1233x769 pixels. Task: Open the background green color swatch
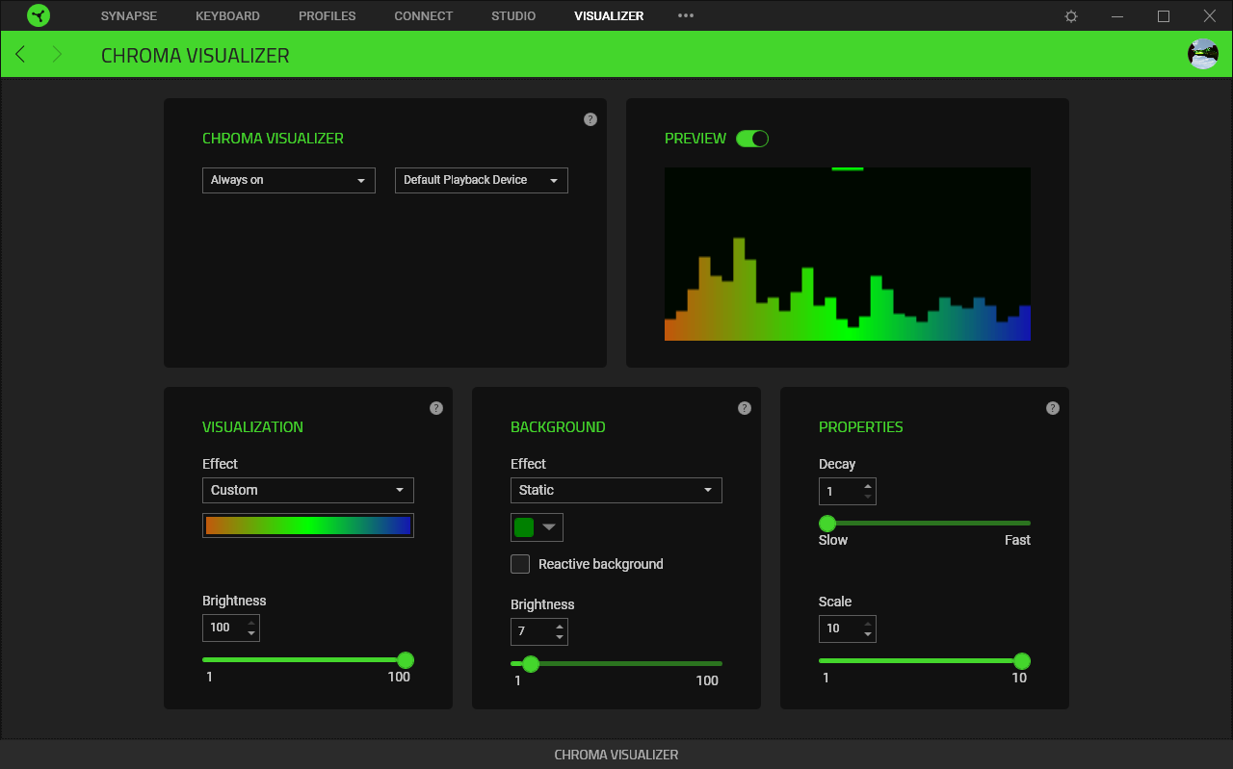(525, 527)
